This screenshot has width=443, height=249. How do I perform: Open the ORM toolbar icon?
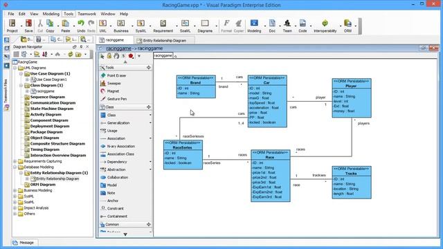(347, 26)
